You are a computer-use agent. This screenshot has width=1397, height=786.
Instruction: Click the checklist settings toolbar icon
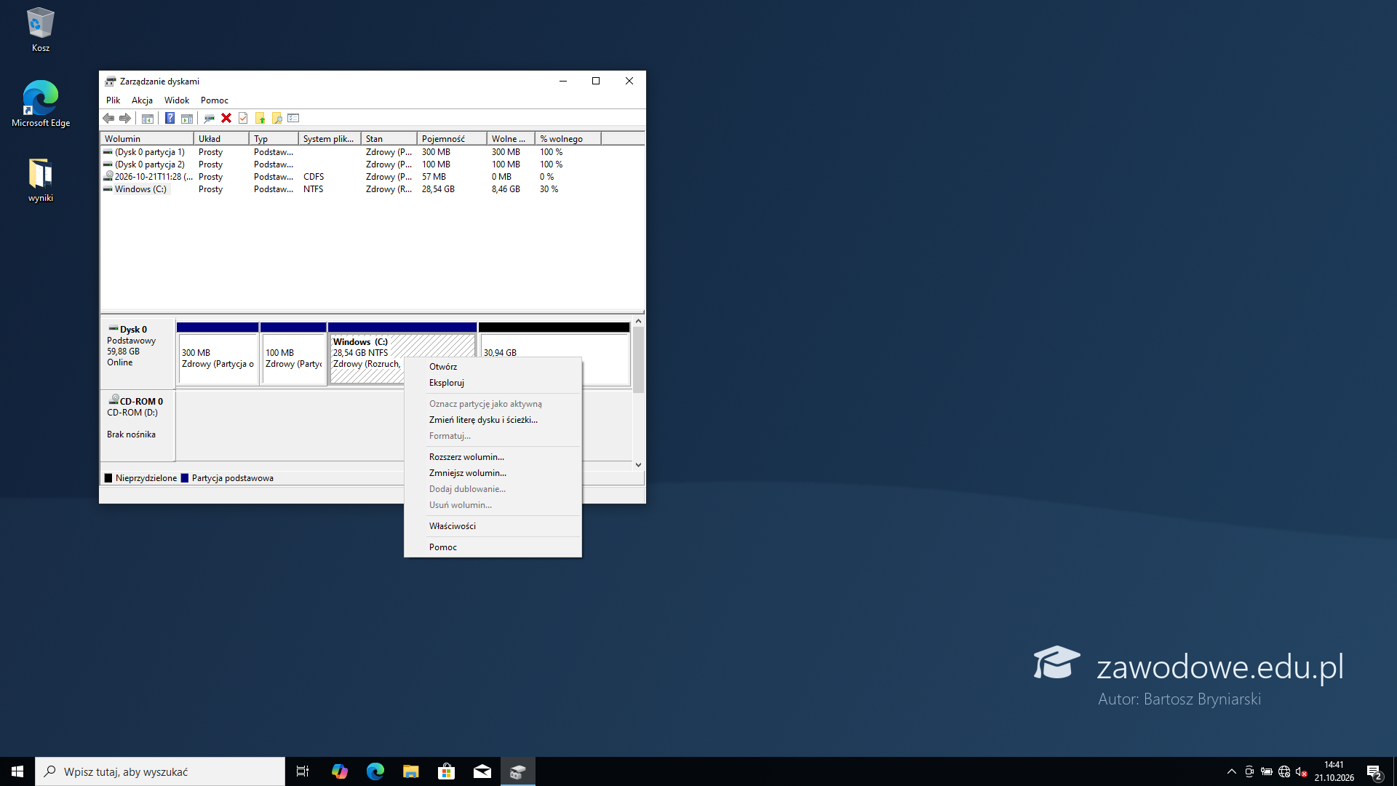[x=294, y=118]
